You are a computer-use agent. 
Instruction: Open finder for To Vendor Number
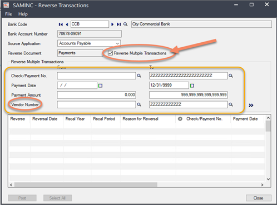click(231, 104)
